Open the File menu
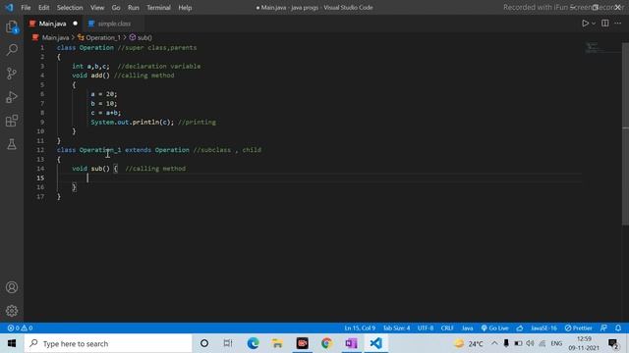The width and height of the screenshot is (629, 353). tap(26, 8)
